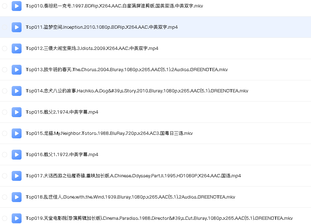Click video icon for Top012 3 Idiots file
311x224 pixels.
[x=17, y=48]
